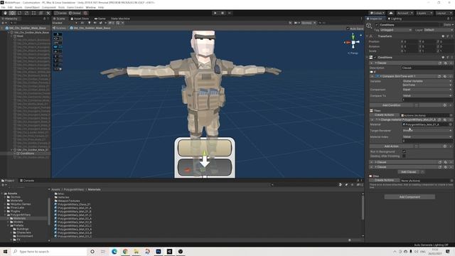Open the WeaponTextures folder
The width and height of the screenshot is (455, 256).
[x=68, y=201]
